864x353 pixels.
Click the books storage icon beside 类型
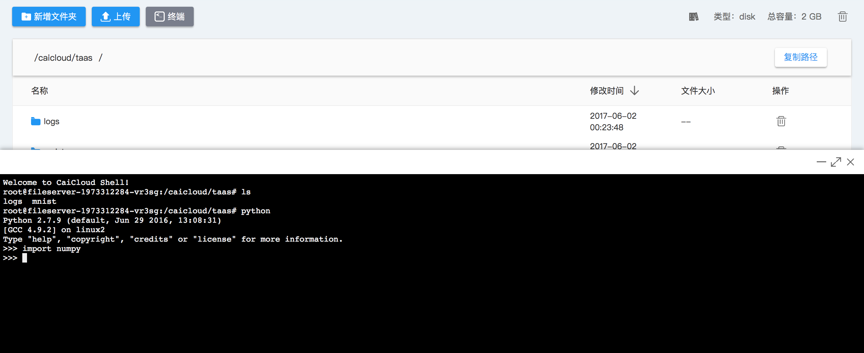tap(694, 17)
